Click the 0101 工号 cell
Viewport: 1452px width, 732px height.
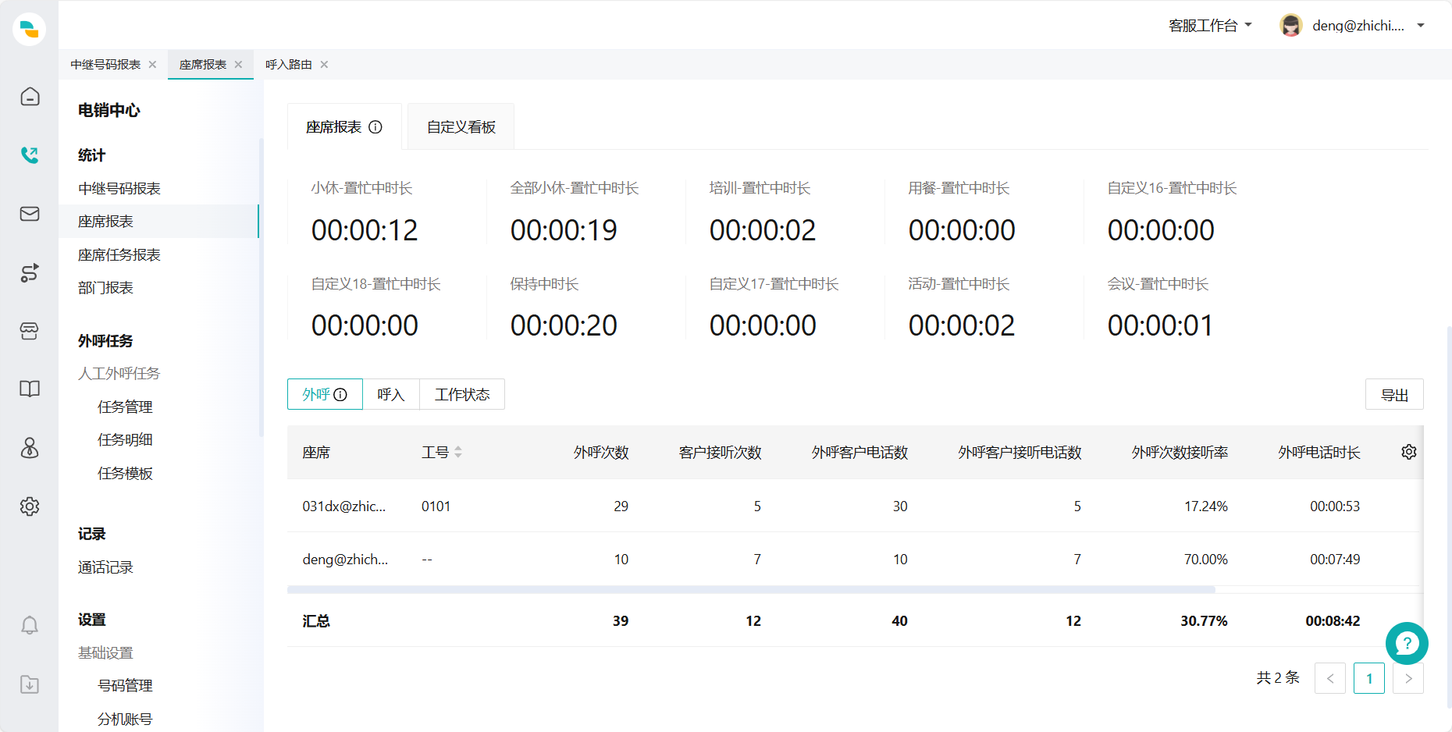coord(436,506)
